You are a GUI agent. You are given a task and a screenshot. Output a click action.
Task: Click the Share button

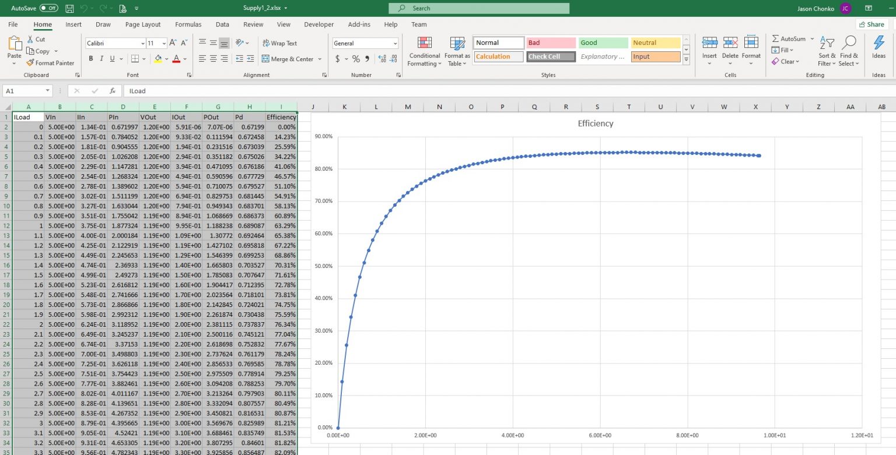point(871,24)
